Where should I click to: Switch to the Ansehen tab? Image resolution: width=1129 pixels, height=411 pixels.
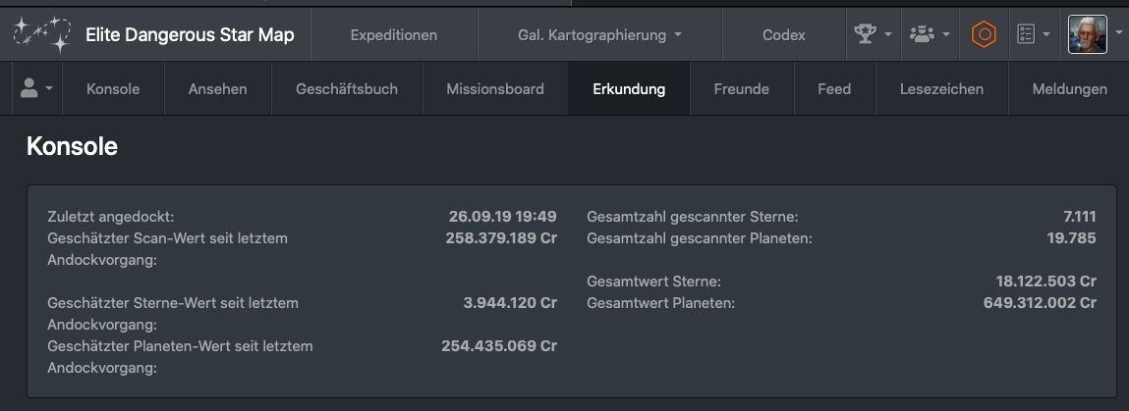click(217, 88)
